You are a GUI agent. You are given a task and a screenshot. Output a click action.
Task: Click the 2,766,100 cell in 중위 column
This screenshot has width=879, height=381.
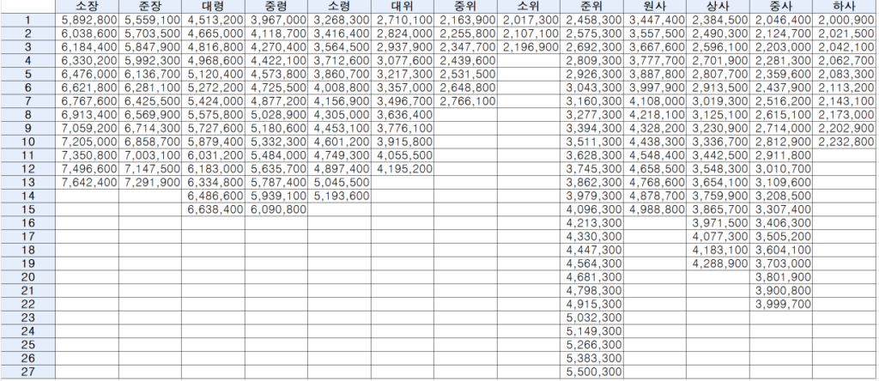point(466,100)
